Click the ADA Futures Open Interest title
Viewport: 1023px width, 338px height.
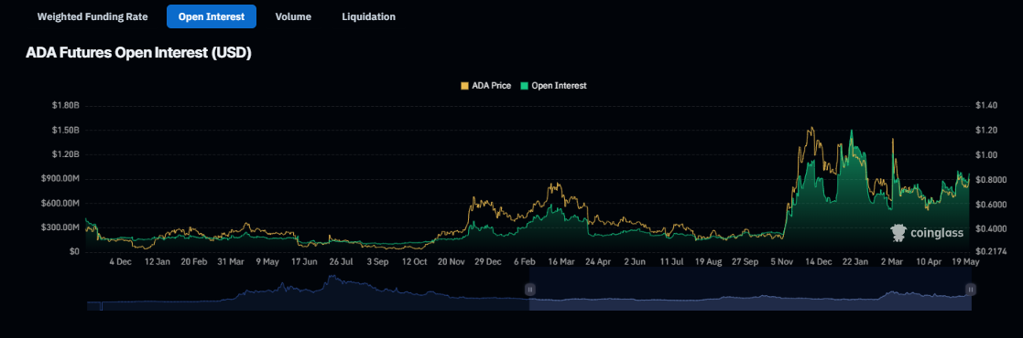click(138, 53)
